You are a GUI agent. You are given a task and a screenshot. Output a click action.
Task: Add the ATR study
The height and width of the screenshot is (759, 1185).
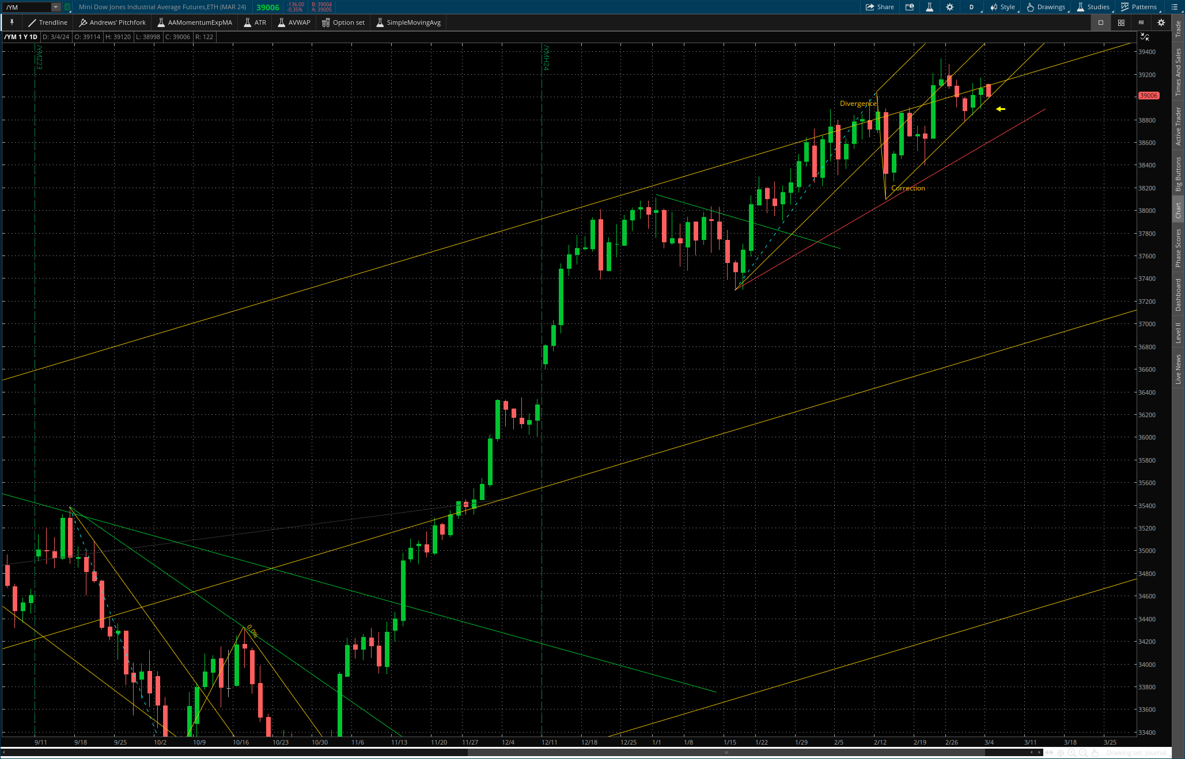[255, 22]
